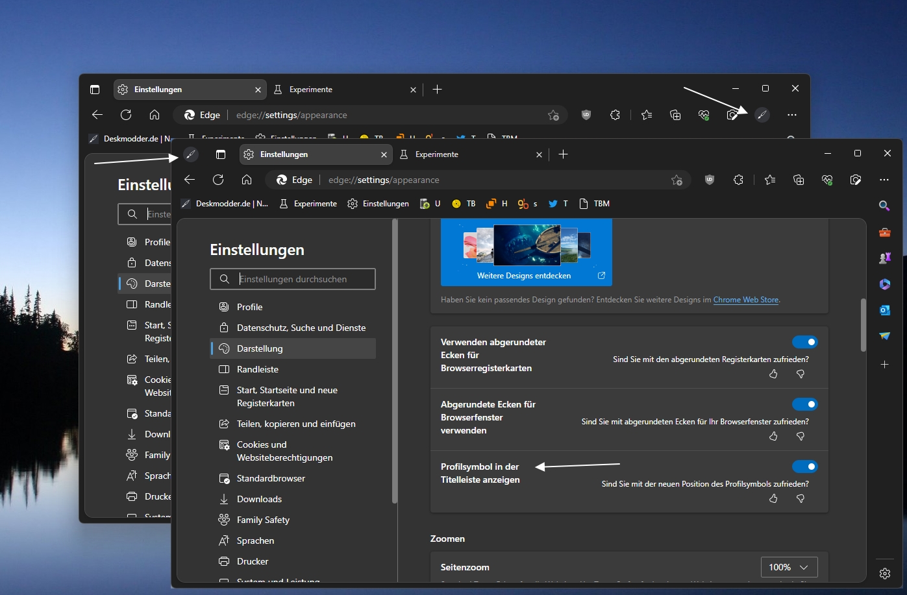This screenshot has height=595, width=907.
Task: Open the three-dot Settings and more menu
Action: [x=884, y=180]
